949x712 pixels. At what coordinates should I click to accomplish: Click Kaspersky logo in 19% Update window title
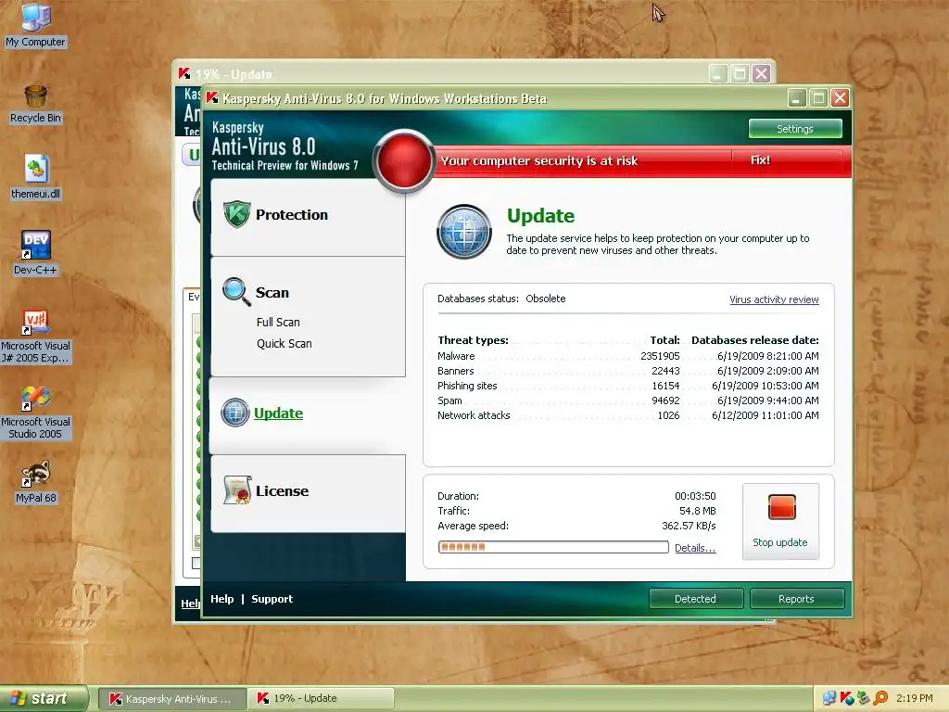click(184, 73)
